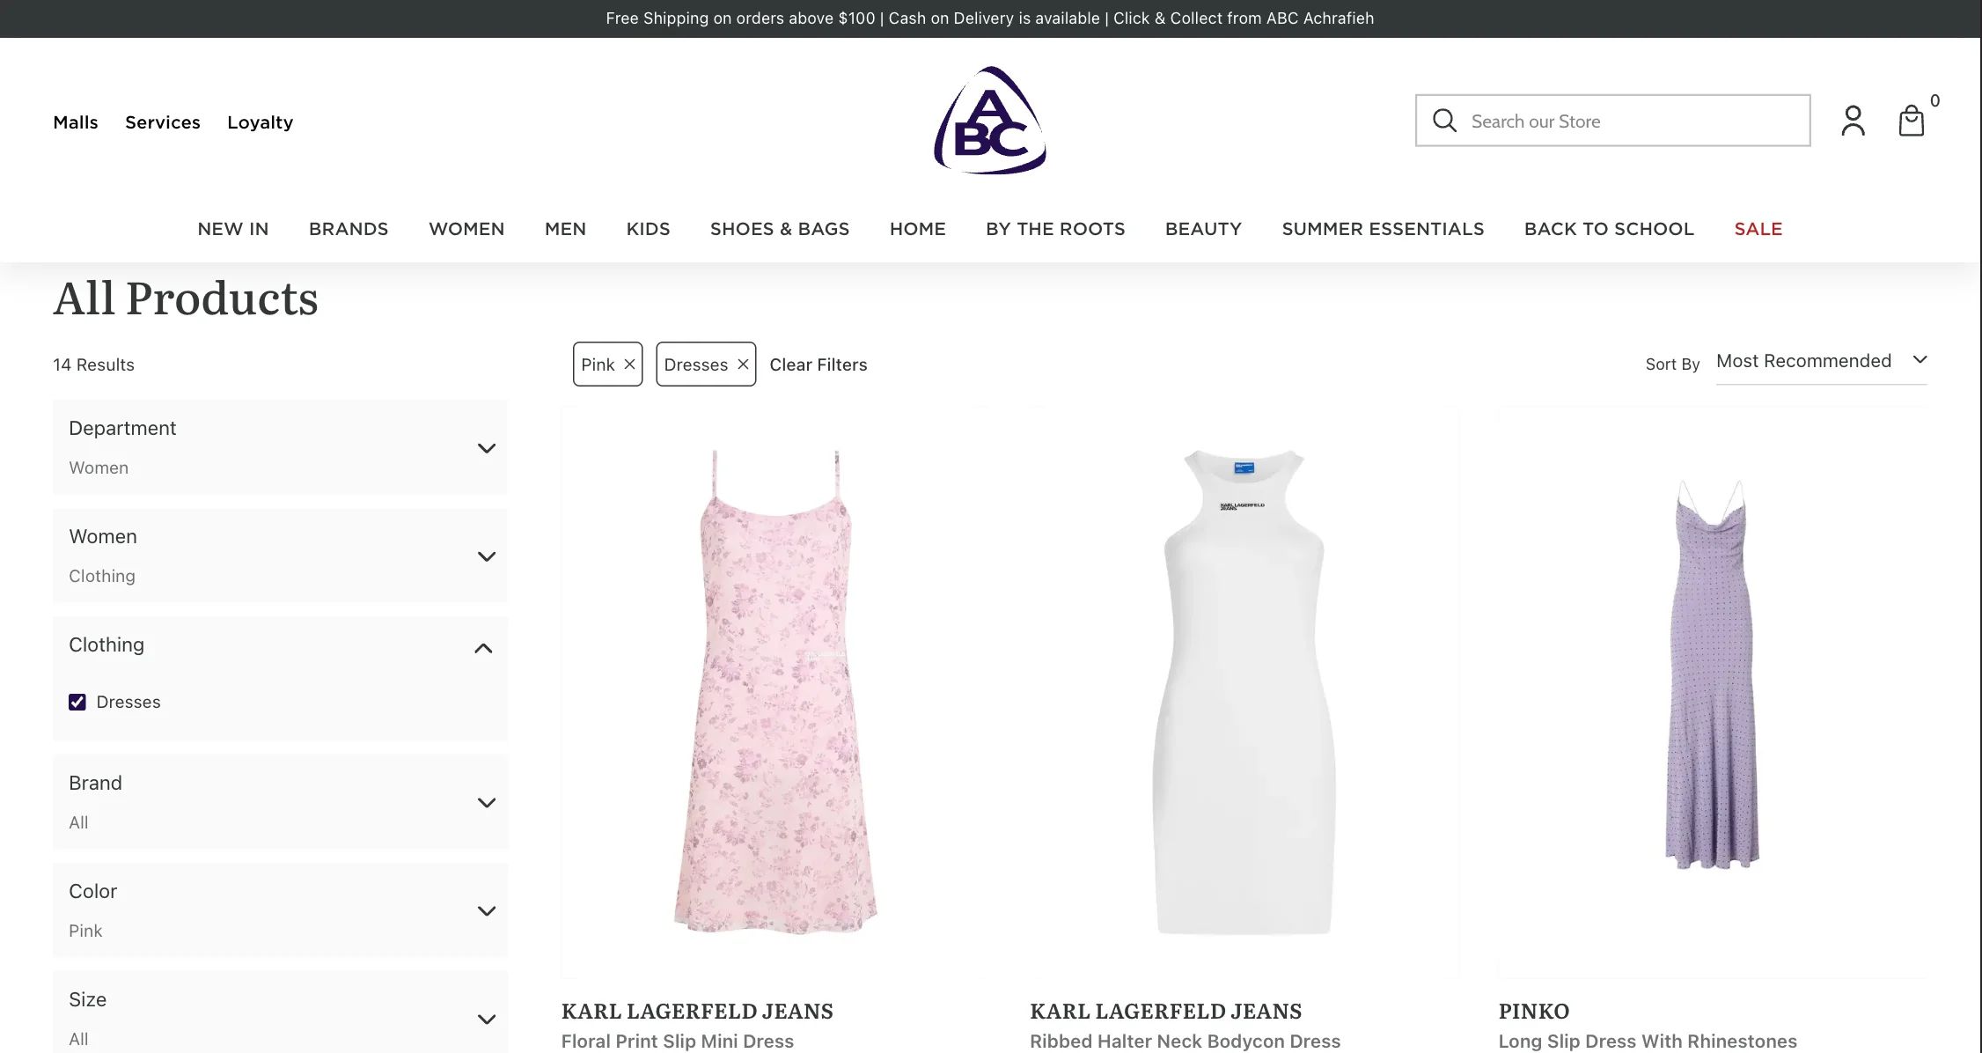Open the WOMEN menu
Screen dimensions: 1982x1053
pos(466,229)
